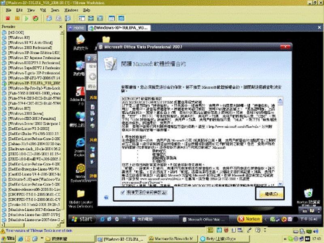Click the Revert to snapshot toolbar icon

pyautogui.click(x=58, y=18)
